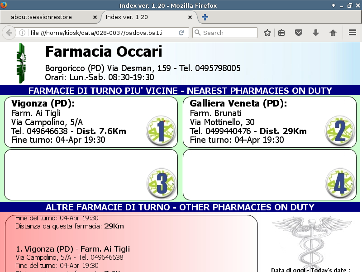This screenshot has width=362, height=272.
Task: Click the URL address bar
Action: (x=100, y=33)
